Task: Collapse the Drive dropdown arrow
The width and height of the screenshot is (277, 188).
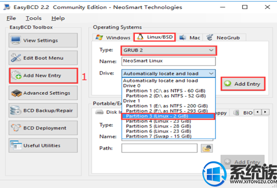Action: click(x=211, y=73)
